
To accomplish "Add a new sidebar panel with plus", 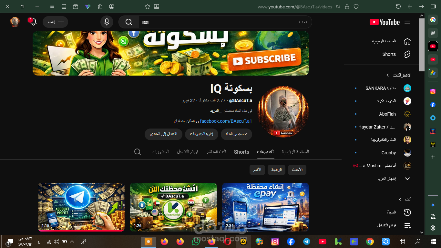I will (433, 157).
